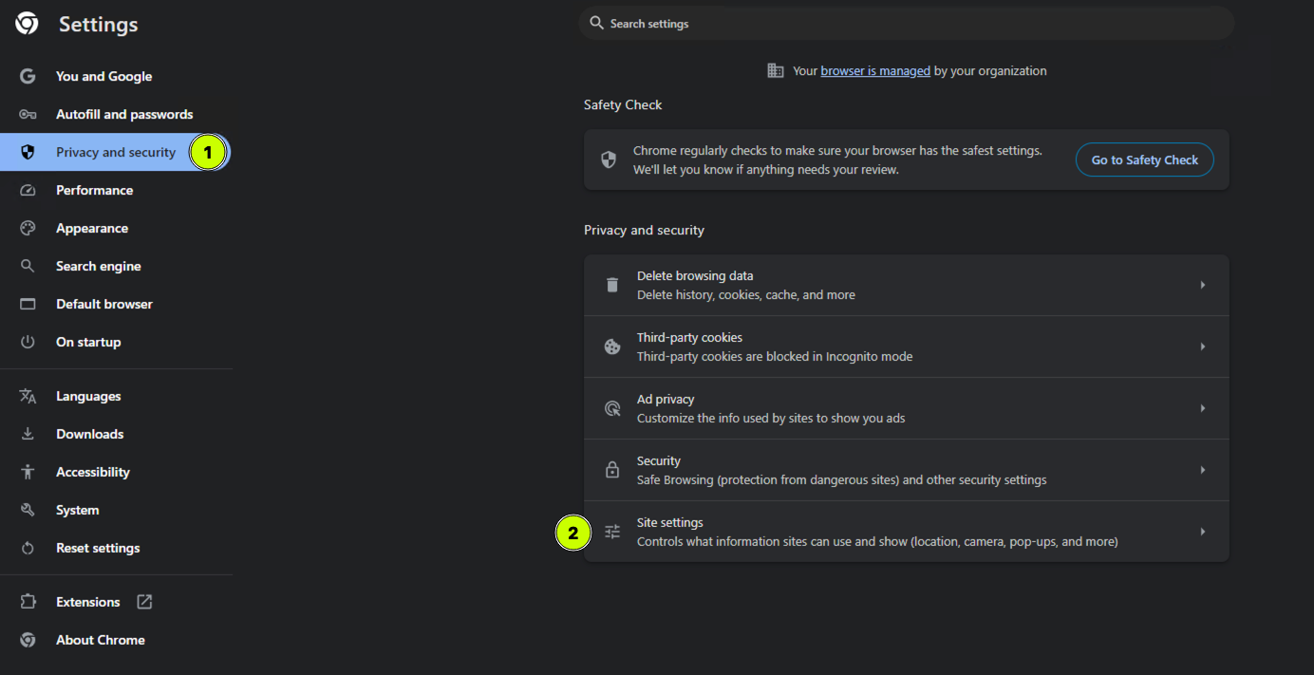
Task: Click the search icon in the search bar
Action: (596, 23)
